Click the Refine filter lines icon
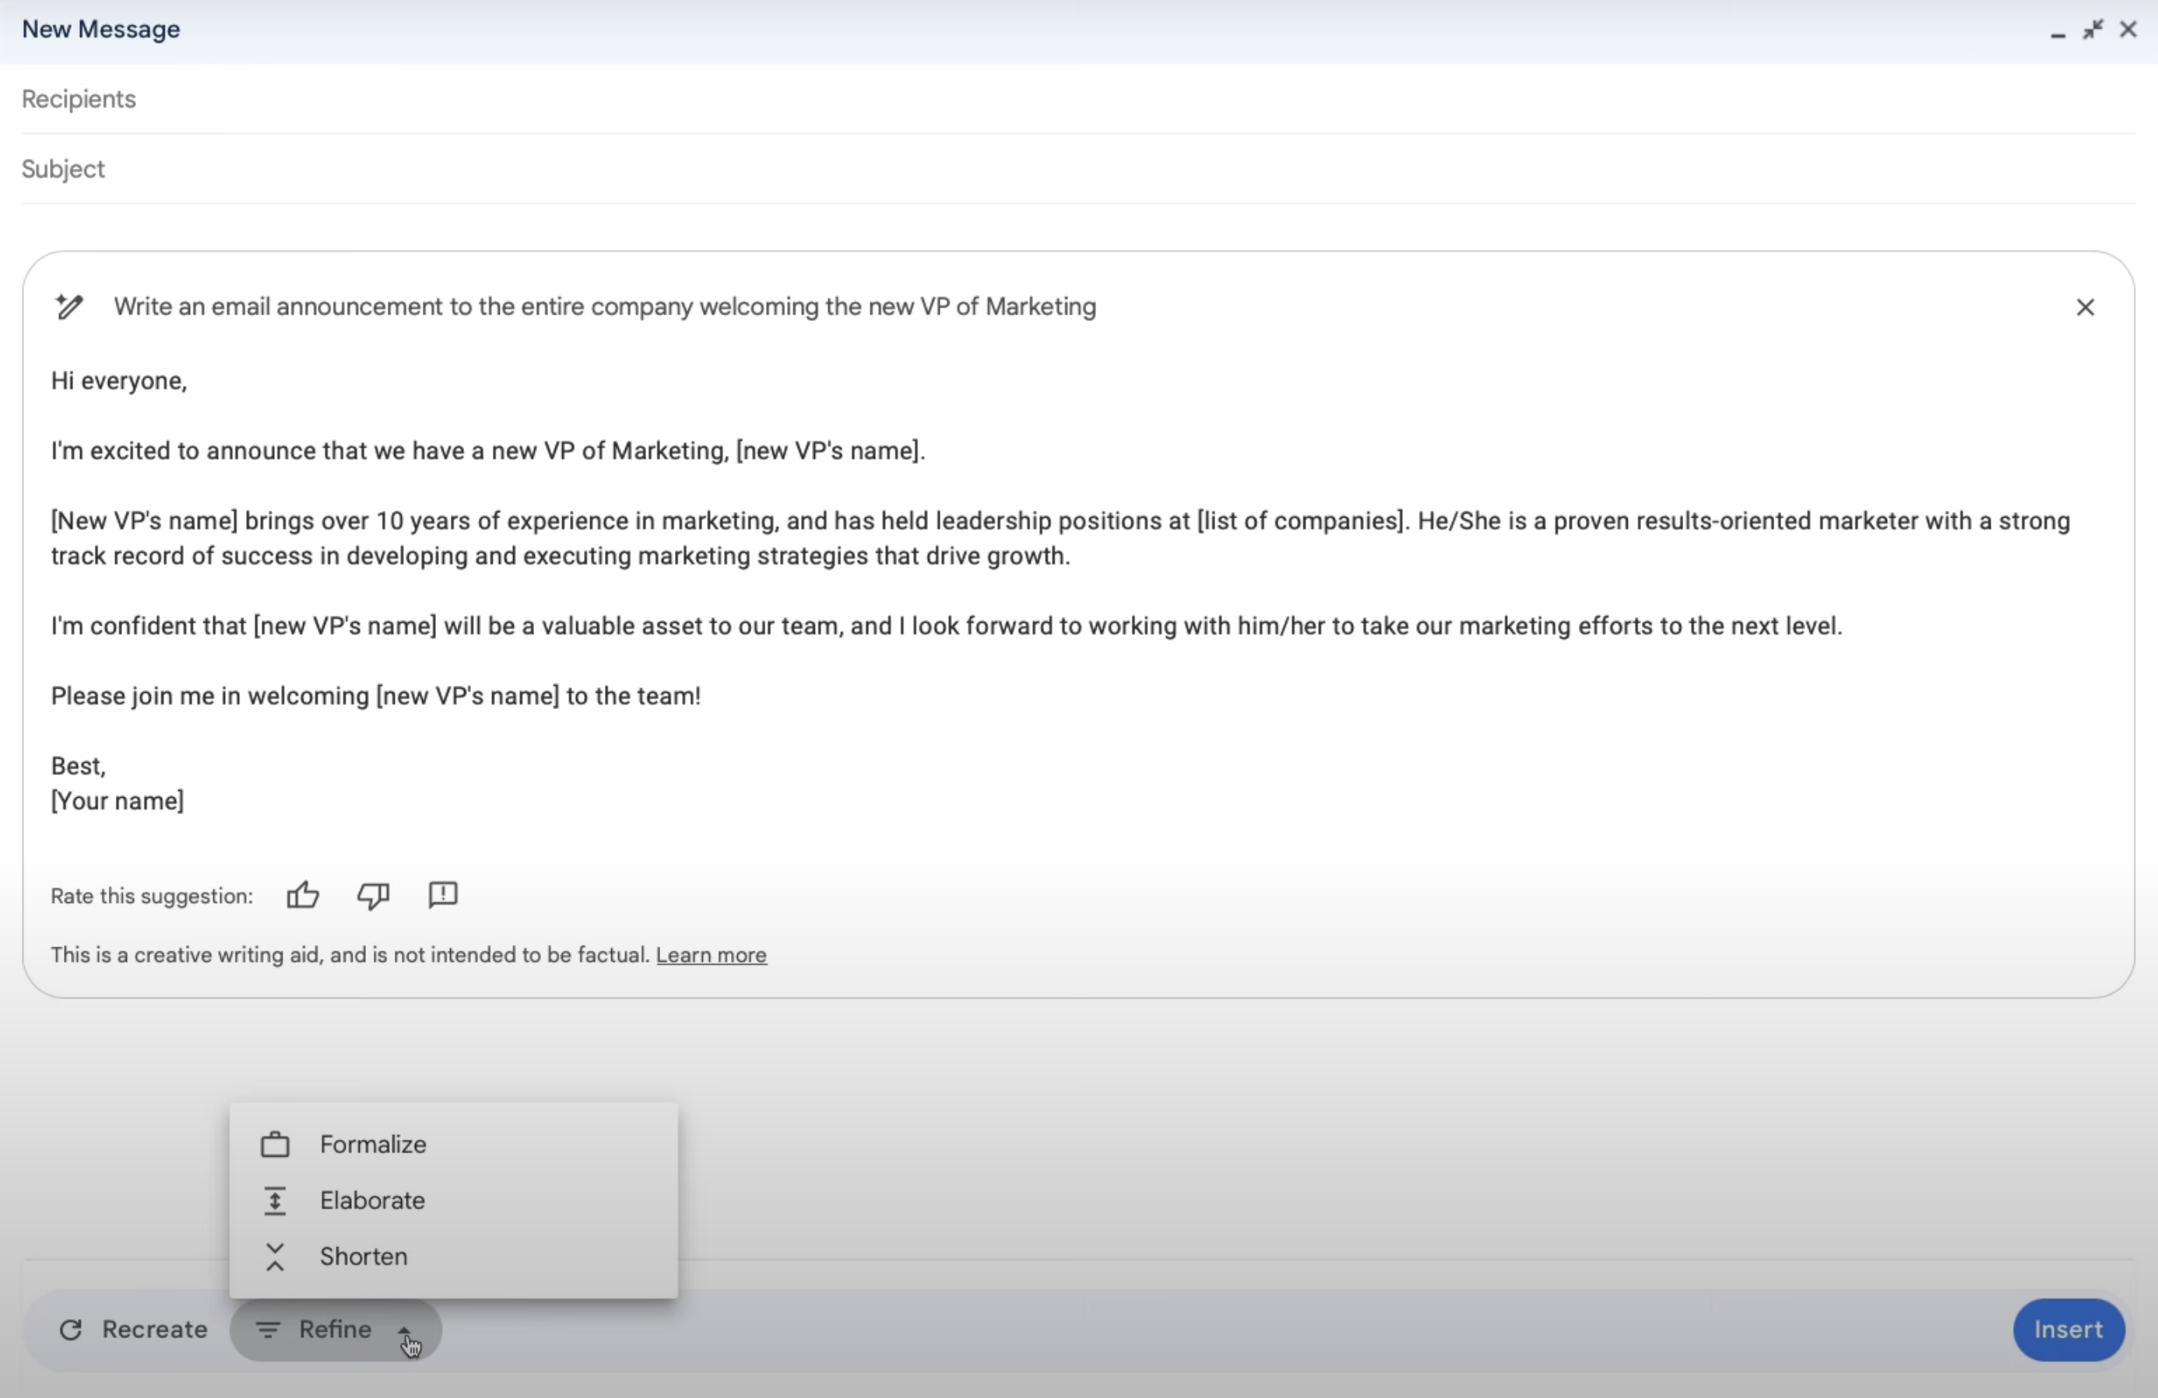The image size is (2158, 1398). 266,1330
